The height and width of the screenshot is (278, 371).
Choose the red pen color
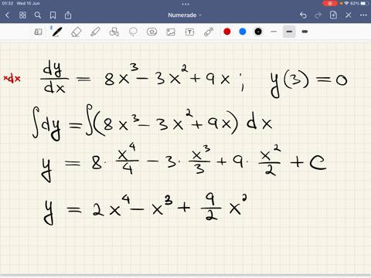click(x=227, y=32)
